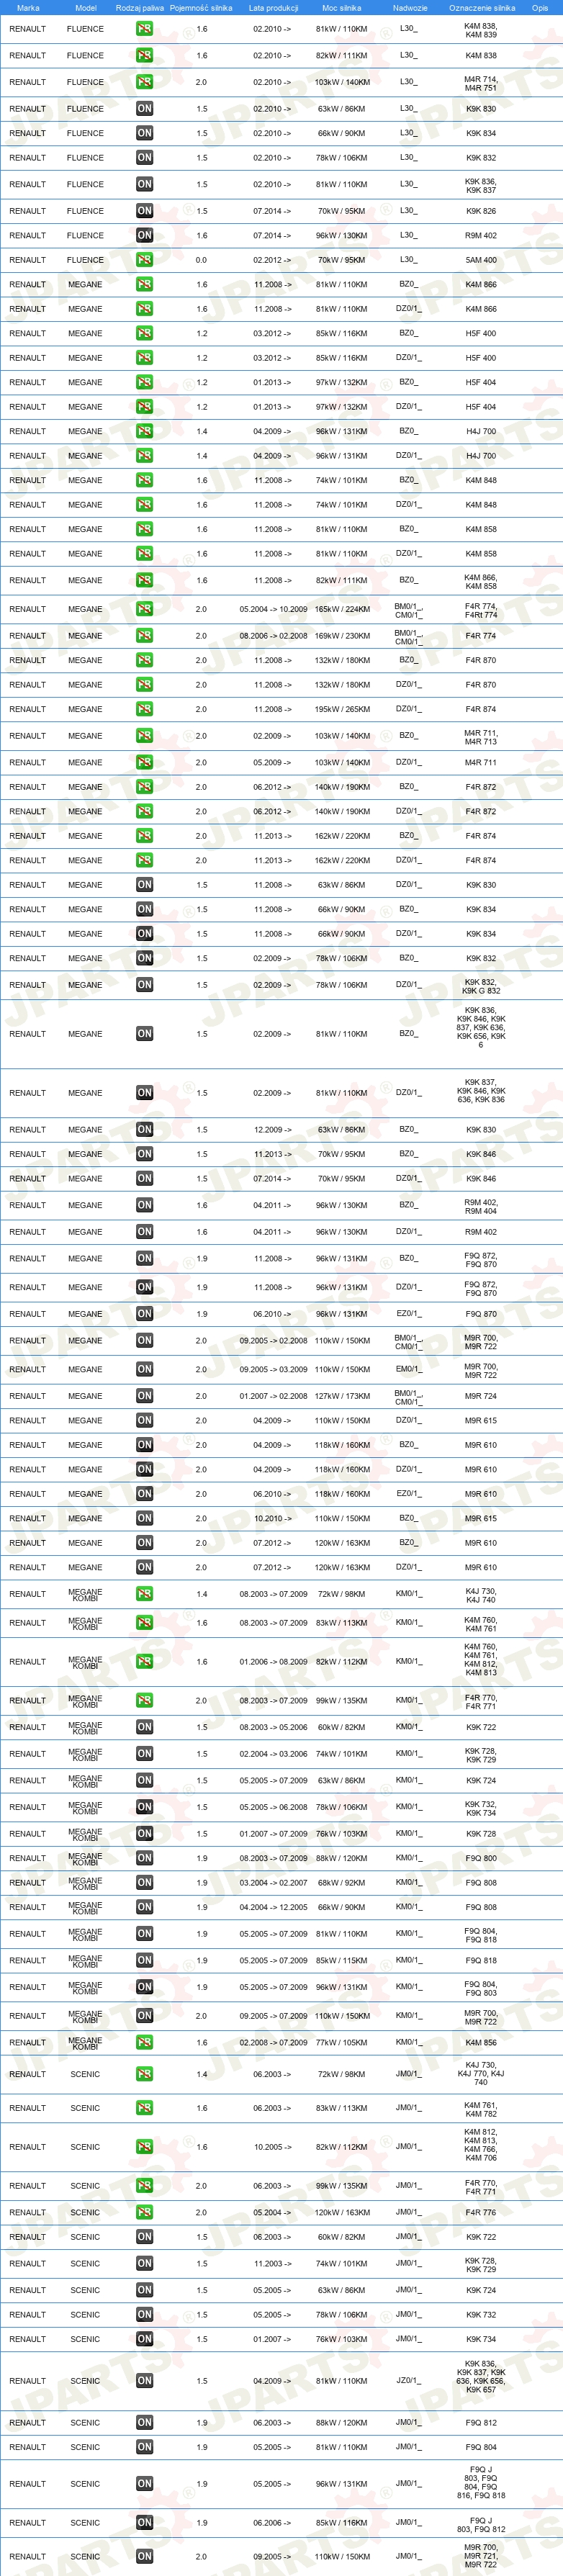
Task: Select the power cell '85kW / 115KM'
Action: [x=342, y=1960]
